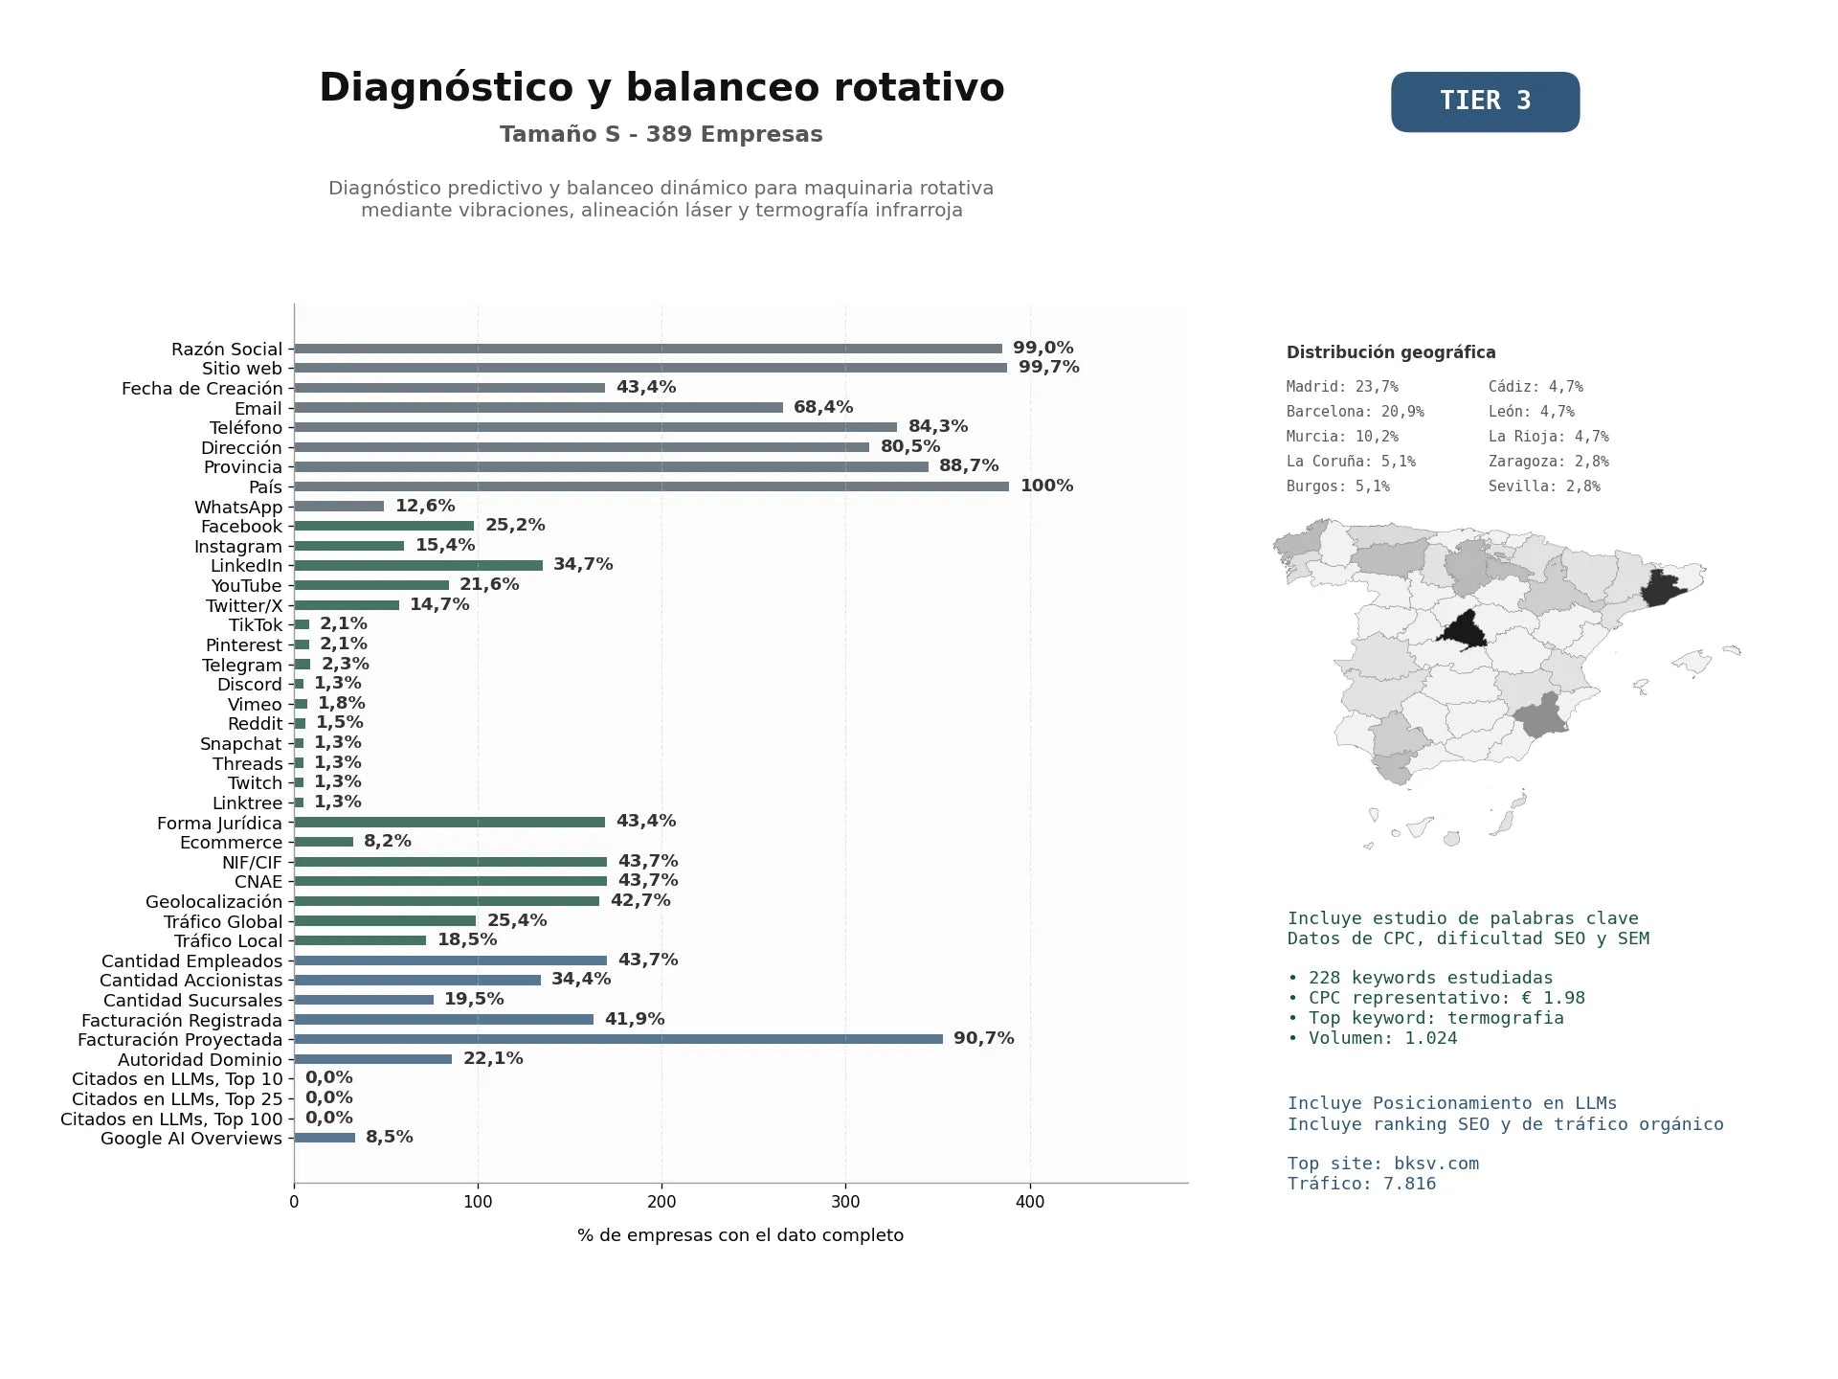Click the 'La Rioja: 4,7%' entry
Image resolution: width=1838 pixels, height=1379 pixels.
coord(1549,437)
